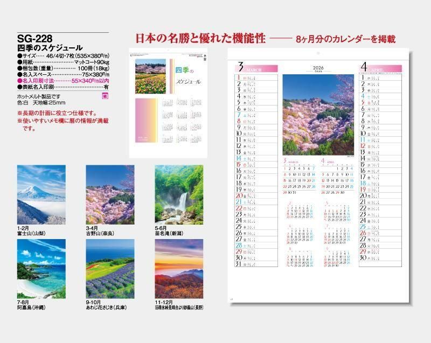Click day 14 in the March column
This screenshot has width=431, height=343.
coord(256,158)
